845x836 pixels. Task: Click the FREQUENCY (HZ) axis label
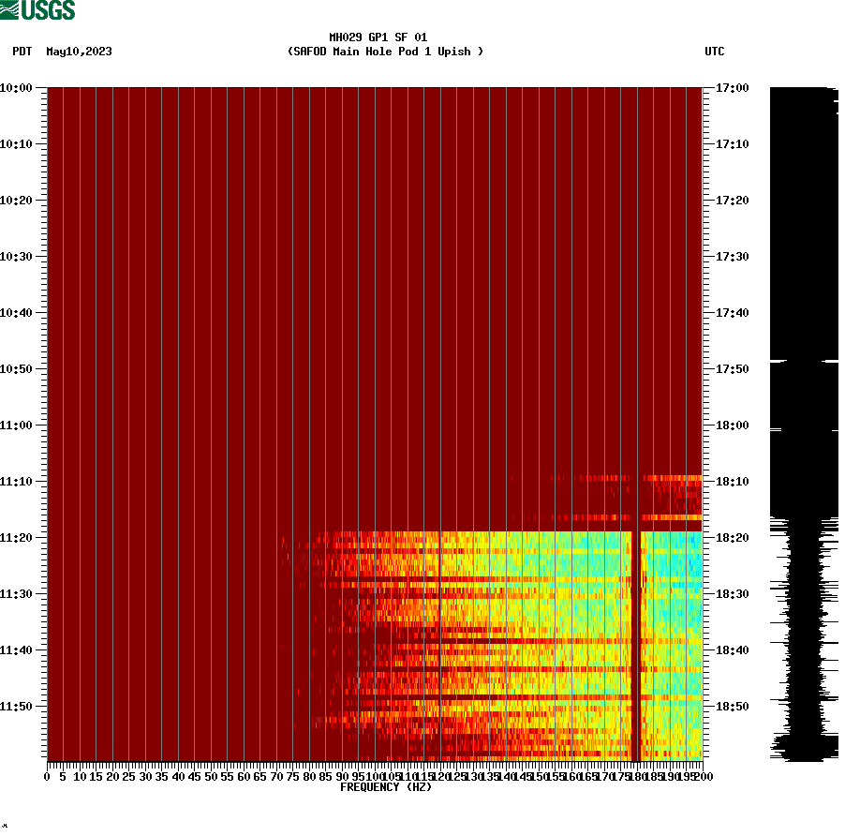point(385,787)
